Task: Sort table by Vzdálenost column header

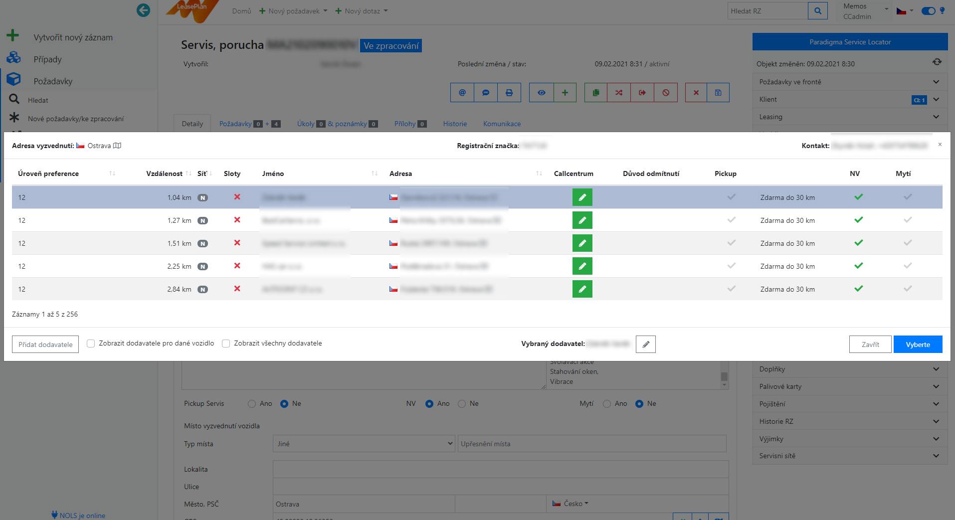Action: coord(168,173)
